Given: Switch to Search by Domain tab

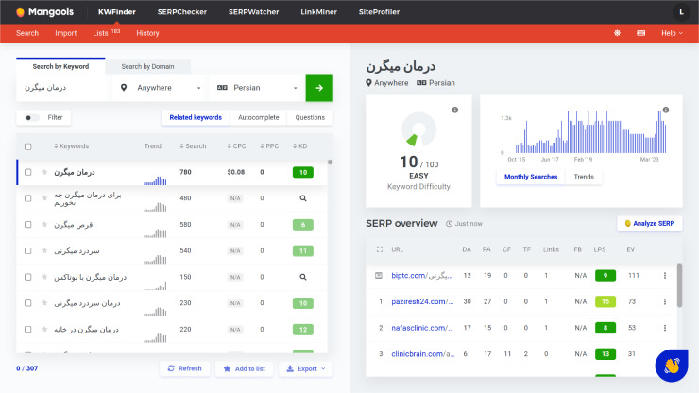Looking at the screenshot, I should pyautogui.click(x=147, y=66).
